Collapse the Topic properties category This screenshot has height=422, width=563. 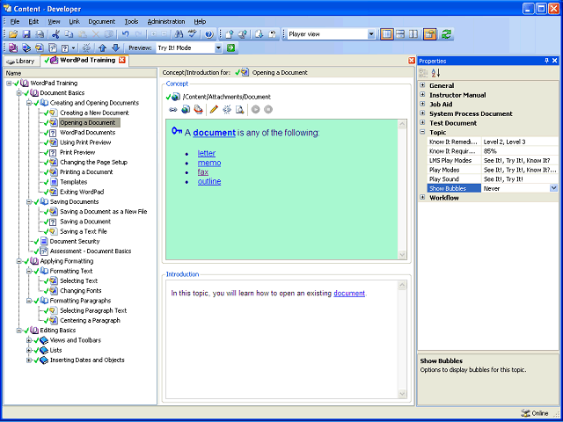(x=422, y=132)
